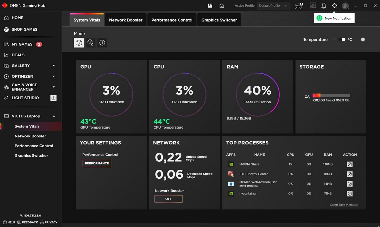This screenshot has width=380, height=227.
Task: Open HELP link at the bottom
Action: [x=9, y=222]
